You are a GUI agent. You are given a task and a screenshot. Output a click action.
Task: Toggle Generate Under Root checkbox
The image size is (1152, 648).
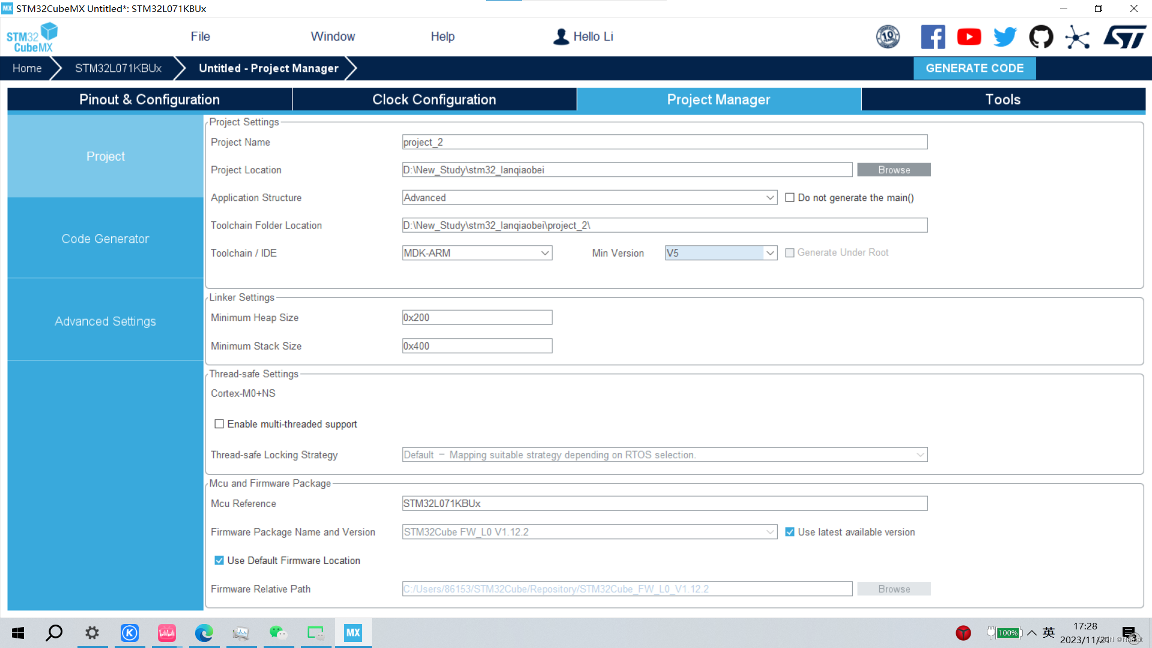tap(790, 253)
